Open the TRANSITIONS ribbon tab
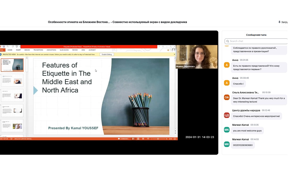 click(x=38, y=50)
